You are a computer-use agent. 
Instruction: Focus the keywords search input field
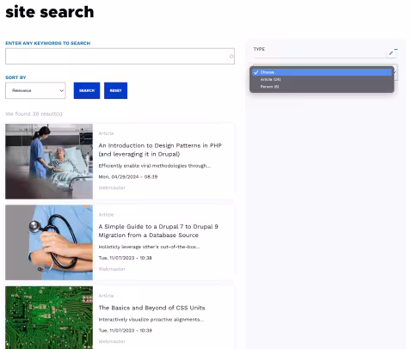120,56
